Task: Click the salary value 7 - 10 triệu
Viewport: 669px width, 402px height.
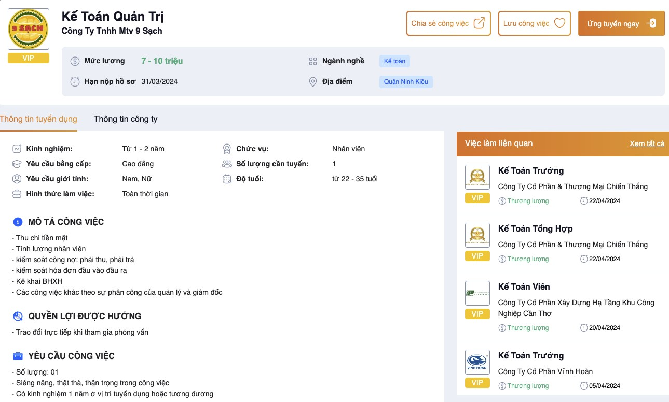Action: click(162, 61)
